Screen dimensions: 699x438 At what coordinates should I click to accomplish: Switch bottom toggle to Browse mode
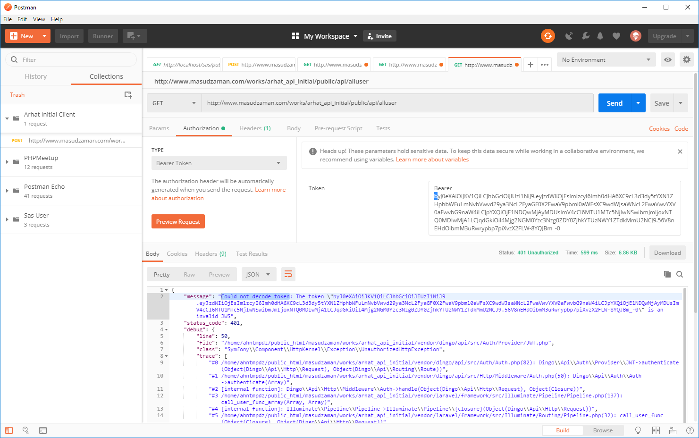pos(603,430)
